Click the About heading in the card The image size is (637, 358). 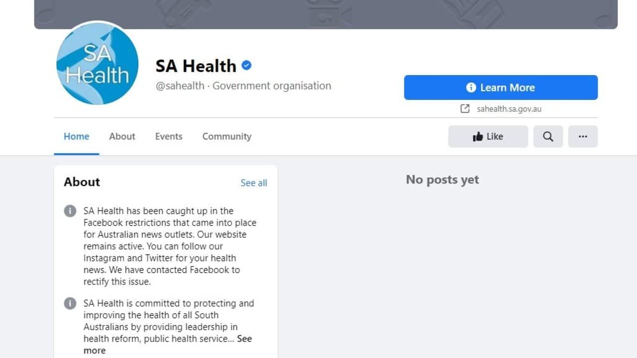(82, 182)
